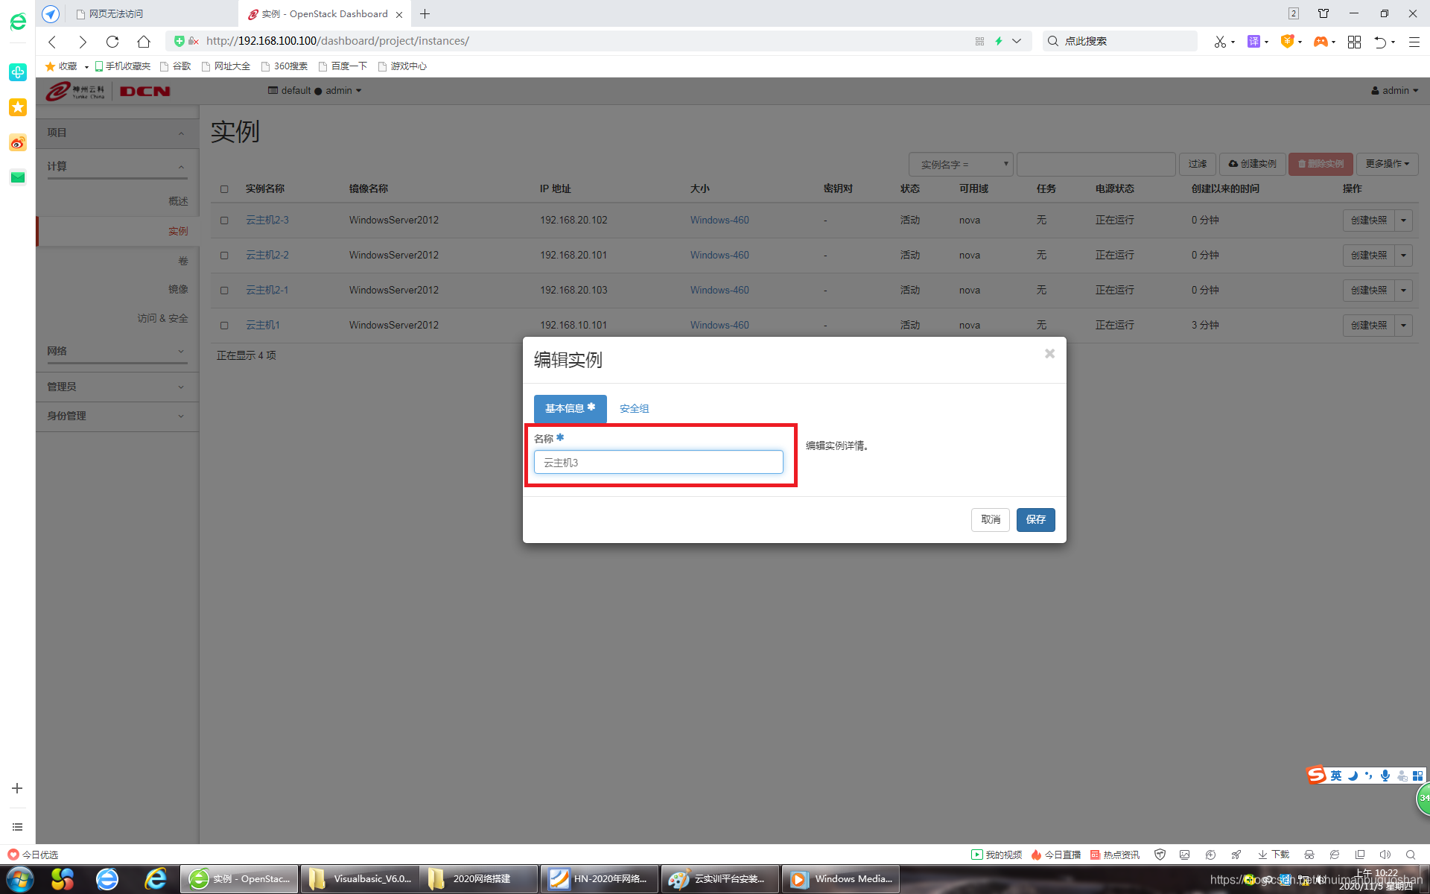
Task: Select the 基本信息 tab
Action: click(x=570, y=408)
